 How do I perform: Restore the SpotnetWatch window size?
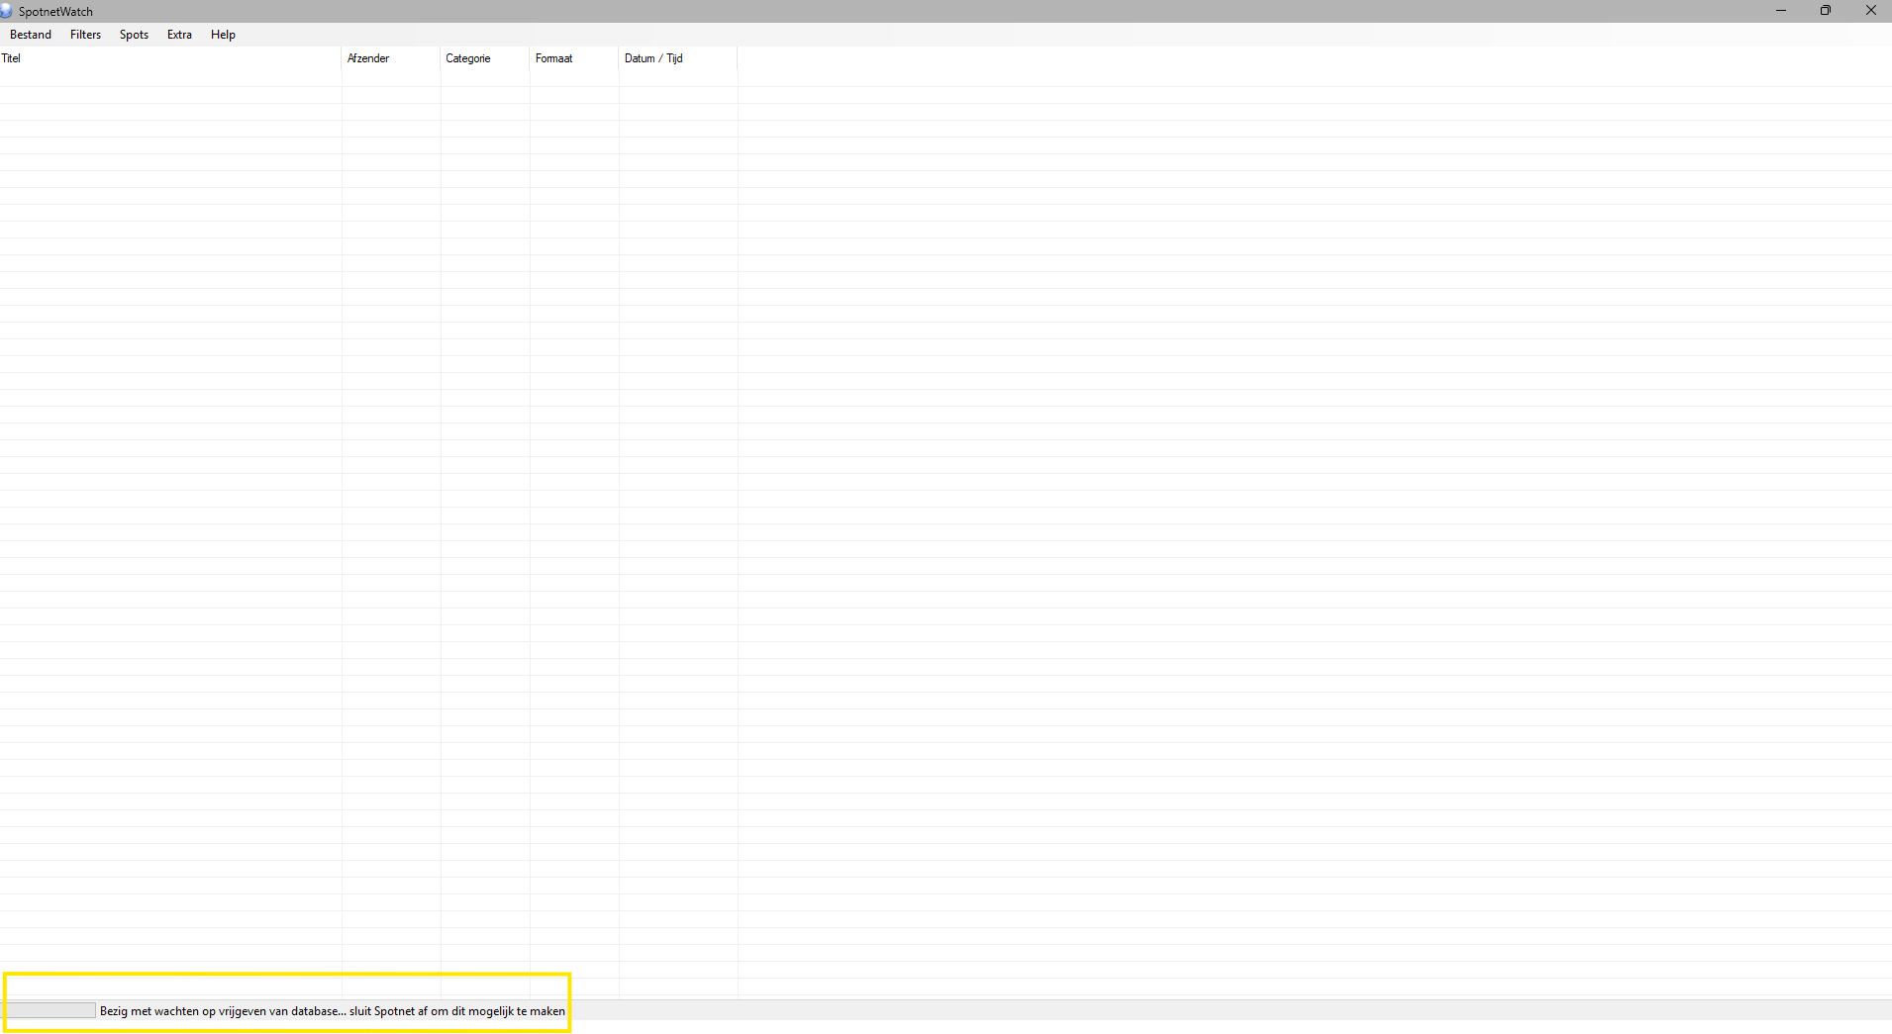[x=1825, y=11]
